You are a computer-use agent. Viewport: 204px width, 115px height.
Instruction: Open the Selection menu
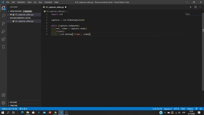[21, 2]
